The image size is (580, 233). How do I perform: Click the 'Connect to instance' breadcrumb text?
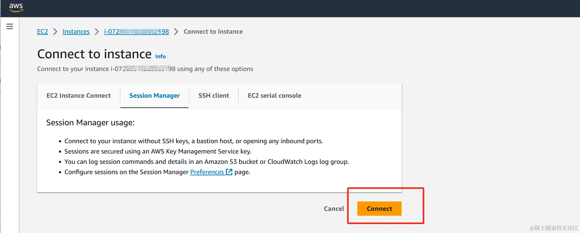213,32
